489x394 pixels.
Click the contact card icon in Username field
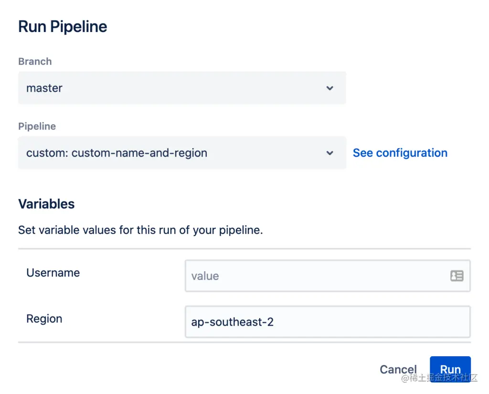(457, 276)
